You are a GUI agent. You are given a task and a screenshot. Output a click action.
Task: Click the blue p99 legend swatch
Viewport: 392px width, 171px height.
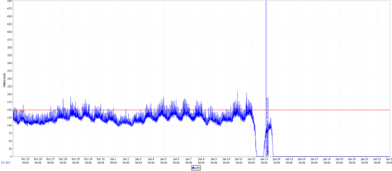point(194,168)
